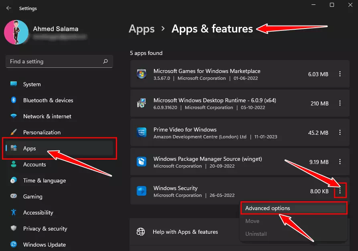Click Windows Package Manager Source (winget) name
The image size is (358, 251).
click(x=208, y=159)
